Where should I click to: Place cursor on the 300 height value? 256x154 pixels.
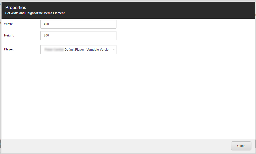46,35
